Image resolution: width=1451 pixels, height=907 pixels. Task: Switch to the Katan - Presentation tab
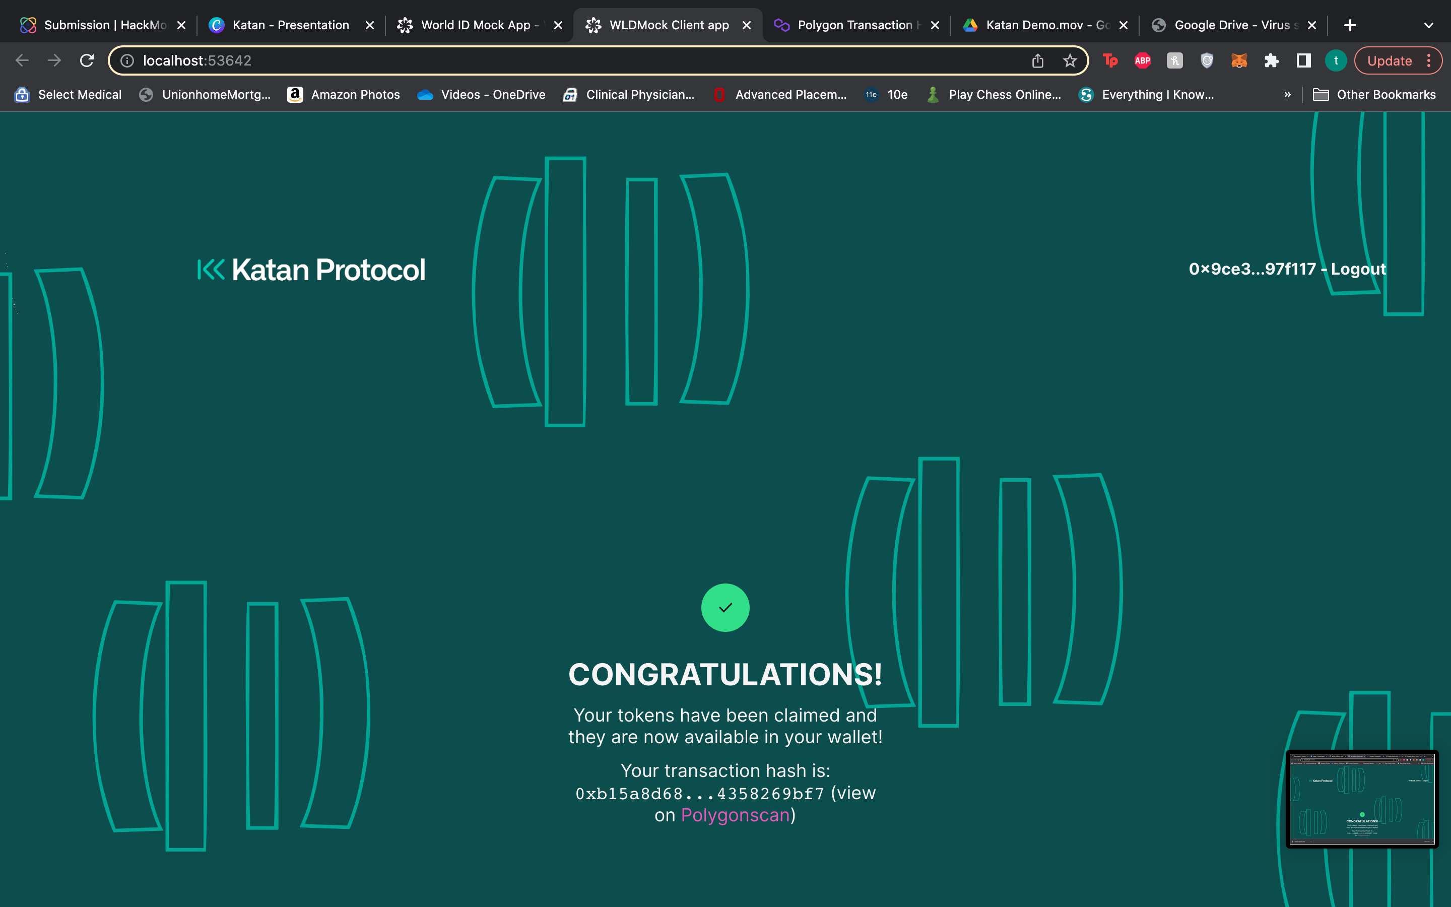(x=291, y=25)
